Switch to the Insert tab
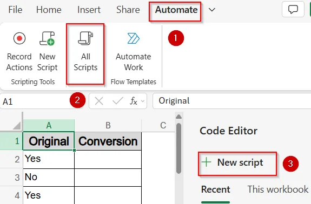Viewport: 311px width, 204px height. click(89, 10)
